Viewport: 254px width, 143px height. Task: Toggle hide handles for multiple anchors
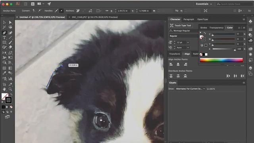[x=62, y=11]
